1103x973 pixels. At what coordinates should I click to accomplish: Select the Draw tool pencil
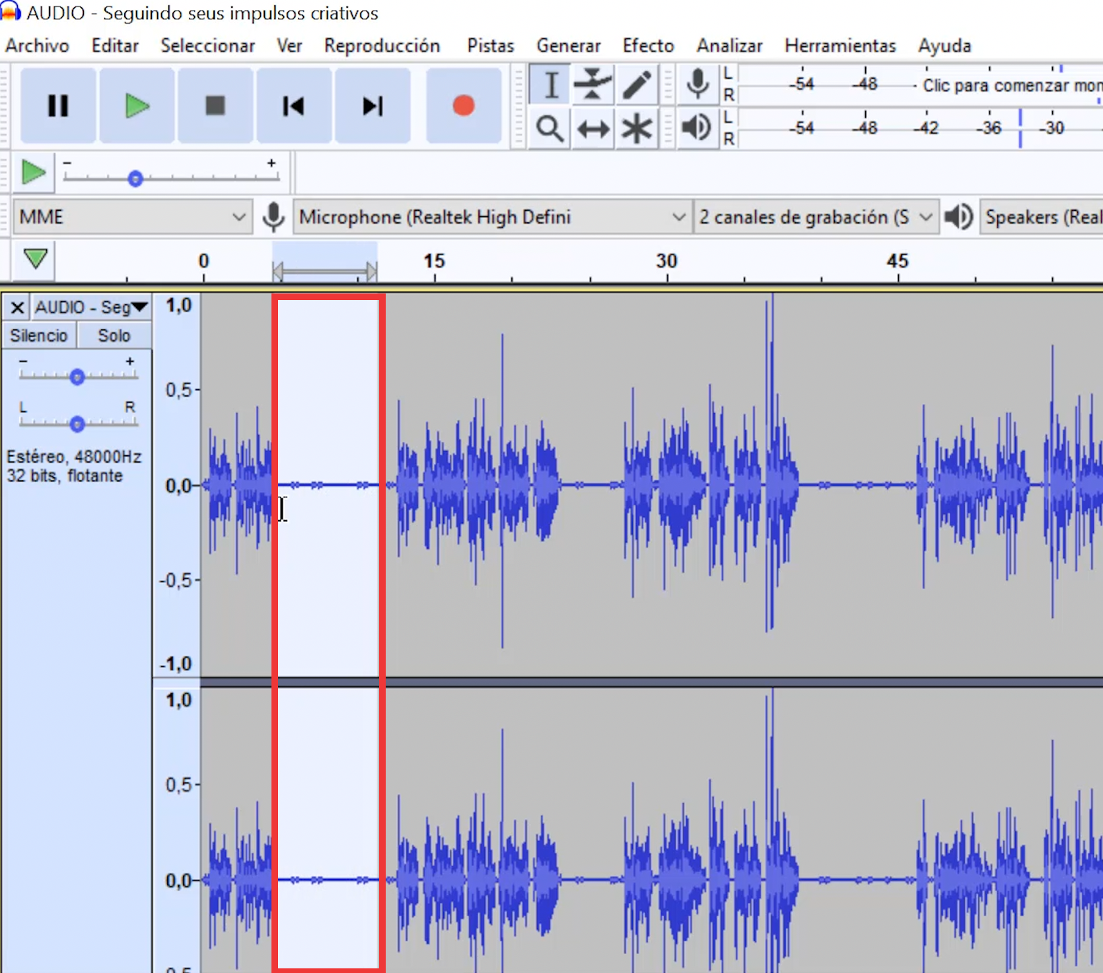click(636, 85)
